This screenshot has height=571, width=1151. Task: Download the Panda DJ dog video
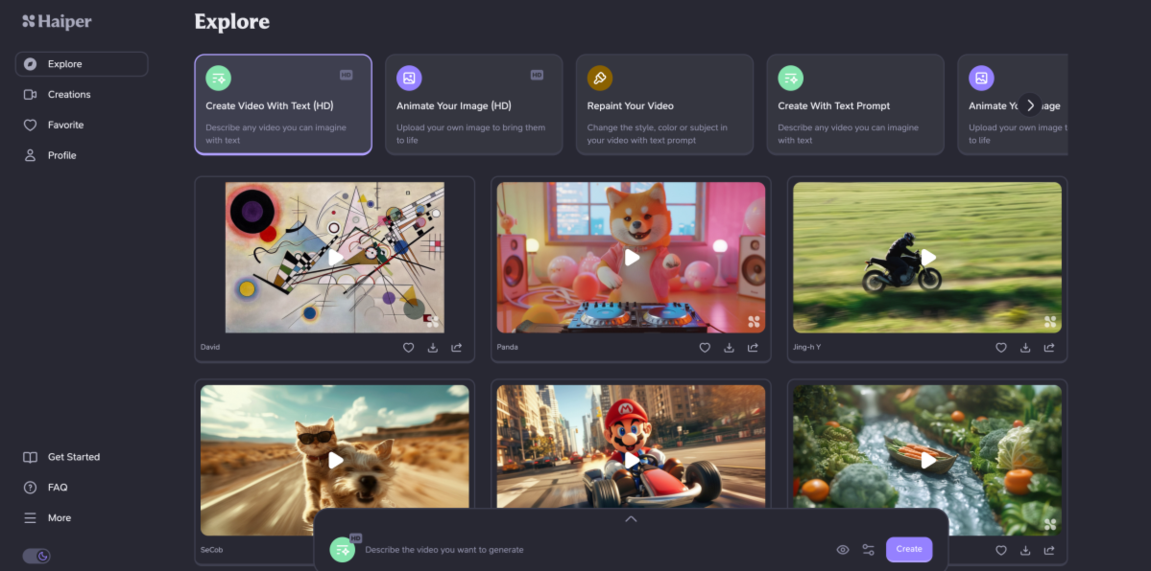coord(729,347)
